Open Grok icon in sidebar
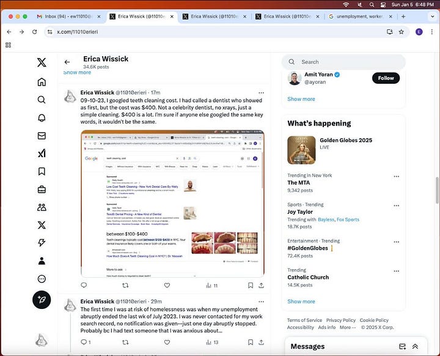This screenshot has height=356, width=440. tap(42, 154)
